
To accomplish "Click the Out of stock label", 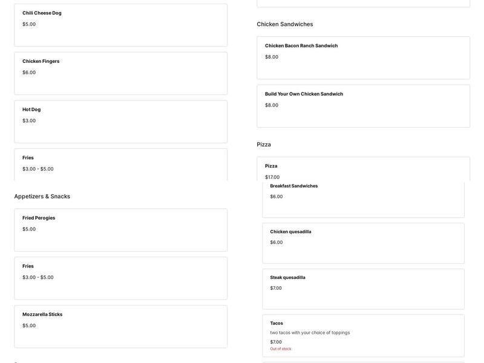I will click(x=281, y=349).
